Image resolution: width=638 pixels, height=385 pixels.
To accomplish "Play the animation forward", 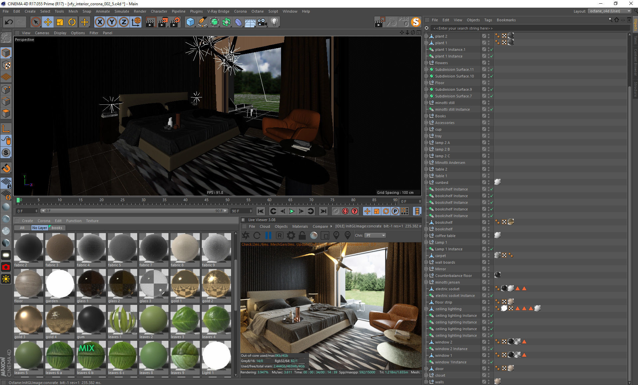I will pyautogui.click(x=292, y=211).
